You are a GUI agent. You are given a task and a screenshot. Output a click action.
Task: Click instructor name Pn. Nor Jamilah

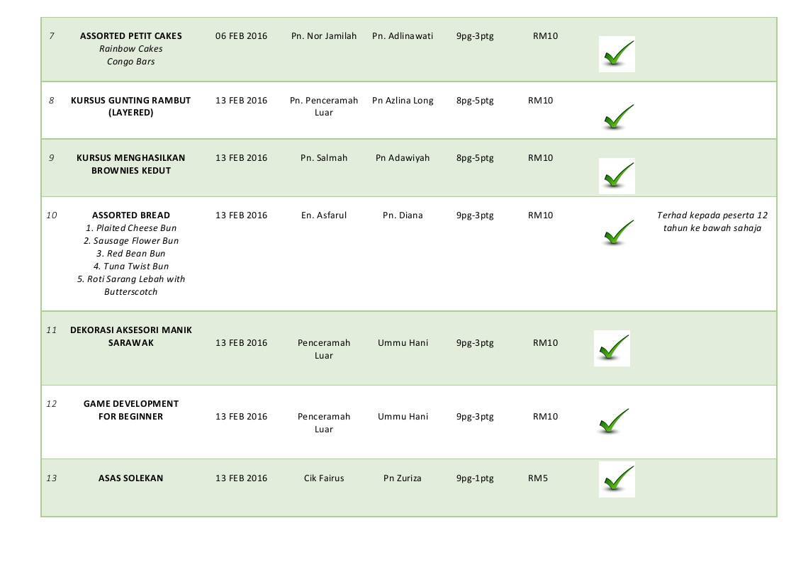[324, 36]
